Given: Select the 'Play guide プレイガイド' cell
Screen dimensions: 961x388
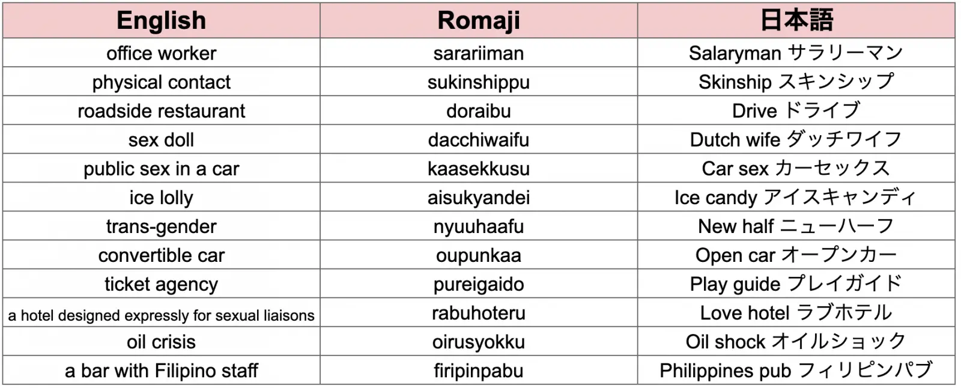Looking at the screenshot, I should click(796, 284).
